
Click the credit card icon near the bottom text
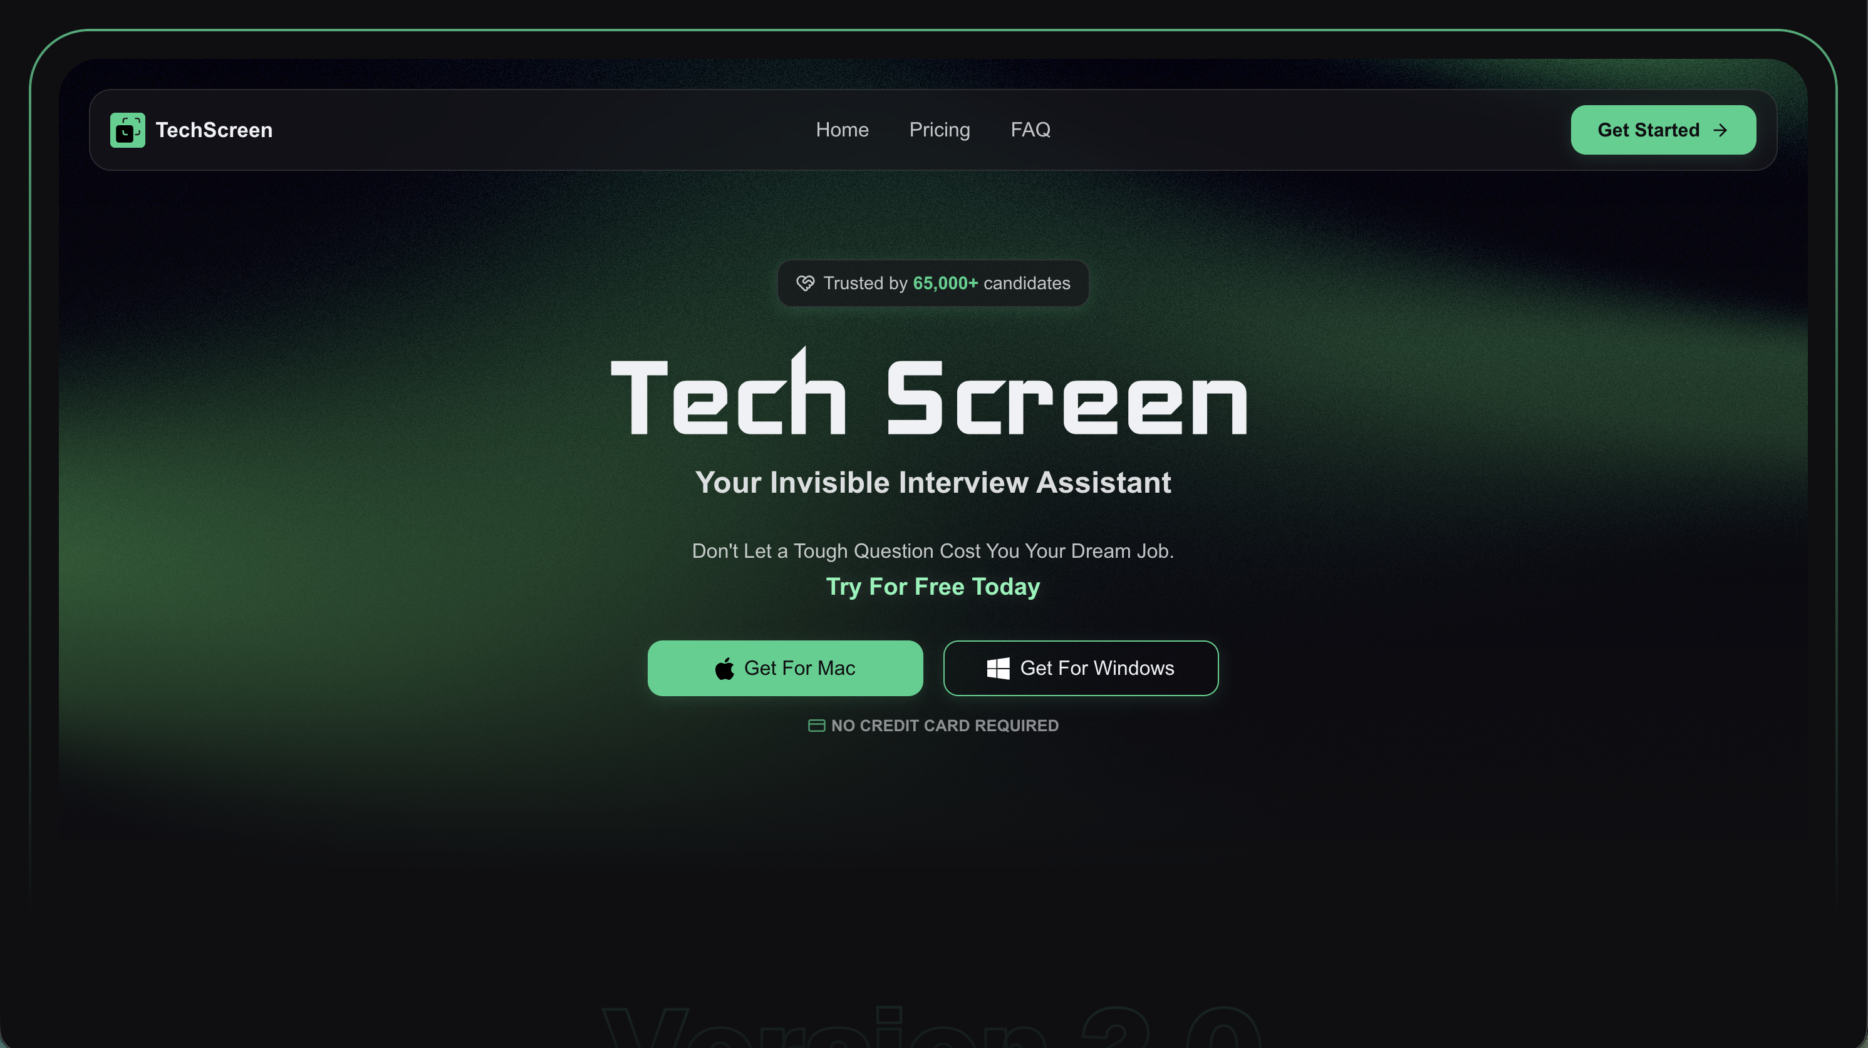(x=816, y=725)
